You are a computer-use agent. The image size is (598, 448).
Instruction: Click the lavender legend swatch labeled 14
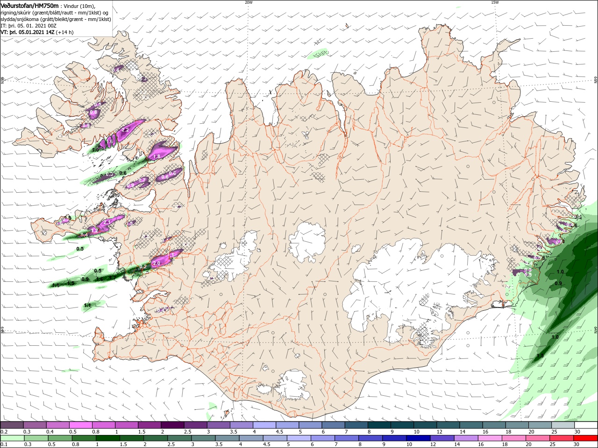tap(465, 438)
